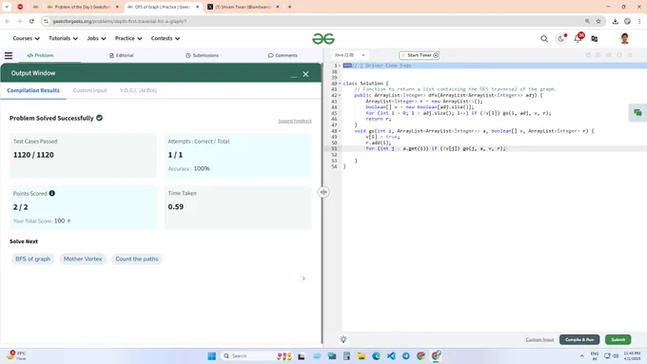Switch to the Submissions tab

(x=202, y=55)
